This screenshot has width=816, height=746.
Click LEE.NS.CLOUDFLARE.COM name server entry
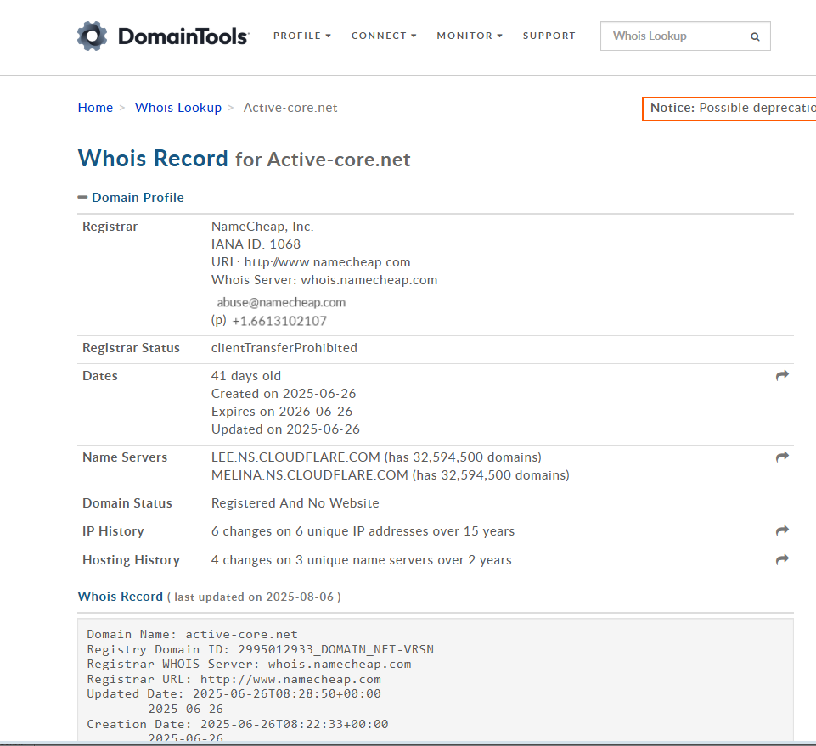click(376, 457)
